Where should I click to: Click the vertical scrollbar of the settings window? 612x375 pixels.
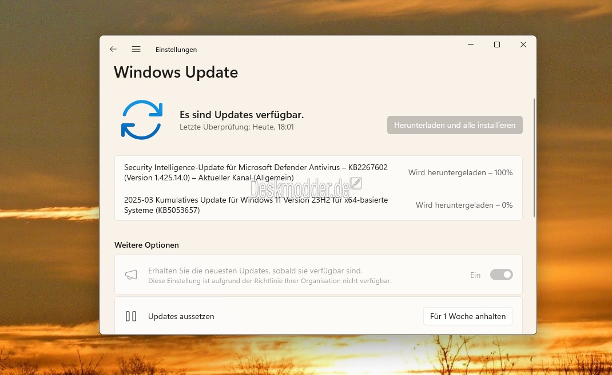(534, 158)
